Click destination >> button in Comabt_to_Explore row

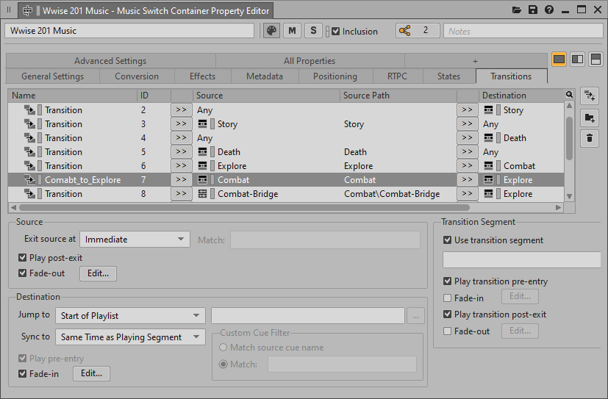pyautogui.click(x=468, y=180)
